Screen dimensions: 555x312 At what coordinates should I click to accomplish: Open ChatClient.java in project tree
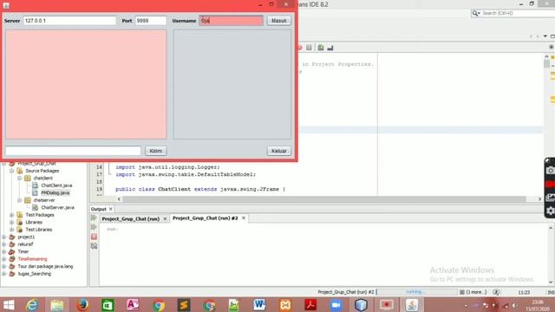(56, 185)
